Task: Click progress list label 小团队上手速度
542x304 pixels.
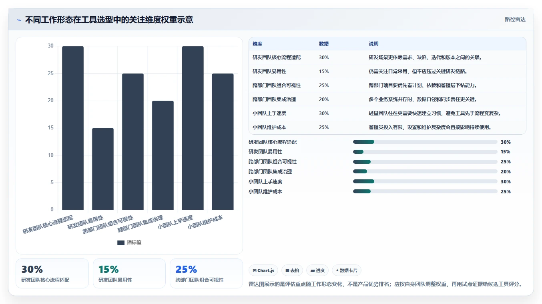Action: (x=265, y=182)
